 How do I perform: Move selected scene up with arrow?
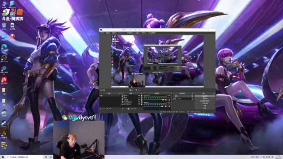coord(107,109)
